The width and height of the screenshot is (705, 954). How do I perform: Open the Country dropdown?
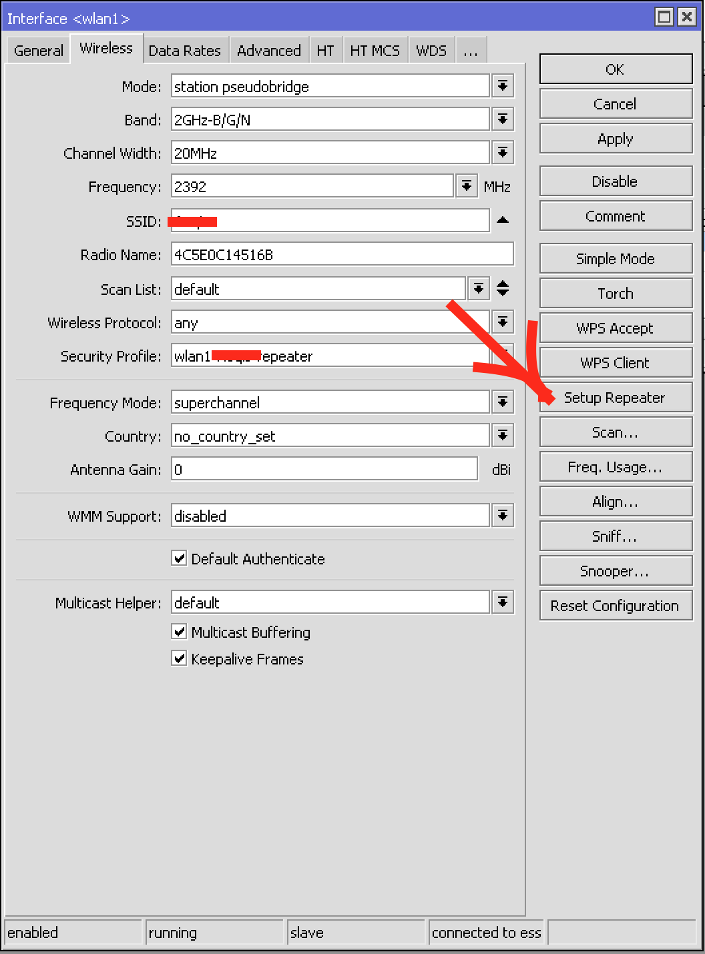502,435
